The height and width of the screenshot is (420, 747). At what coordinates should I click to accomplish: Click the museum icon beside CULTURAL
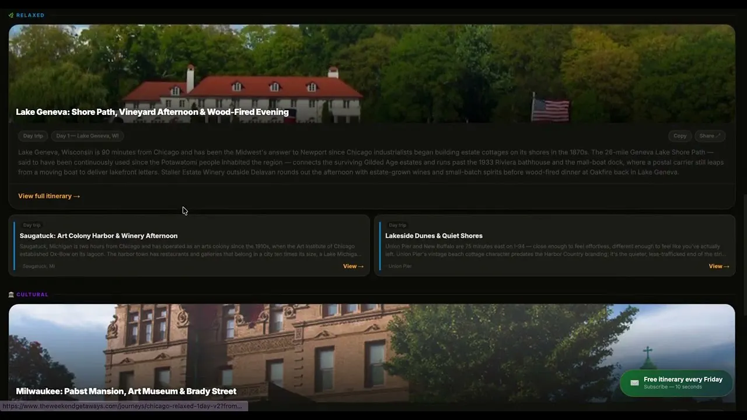pyautogui.click(x=11, y=295)
